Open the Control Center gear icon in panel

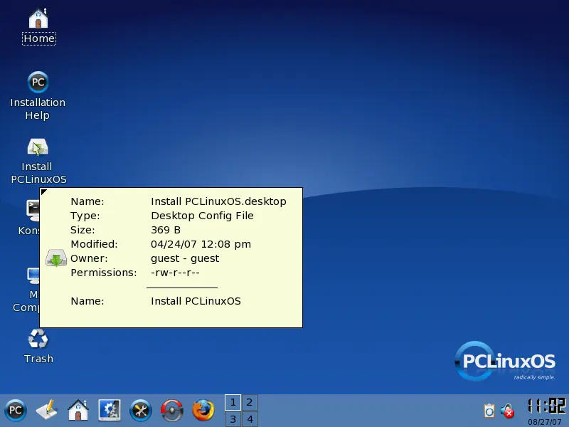pos(110,411)
